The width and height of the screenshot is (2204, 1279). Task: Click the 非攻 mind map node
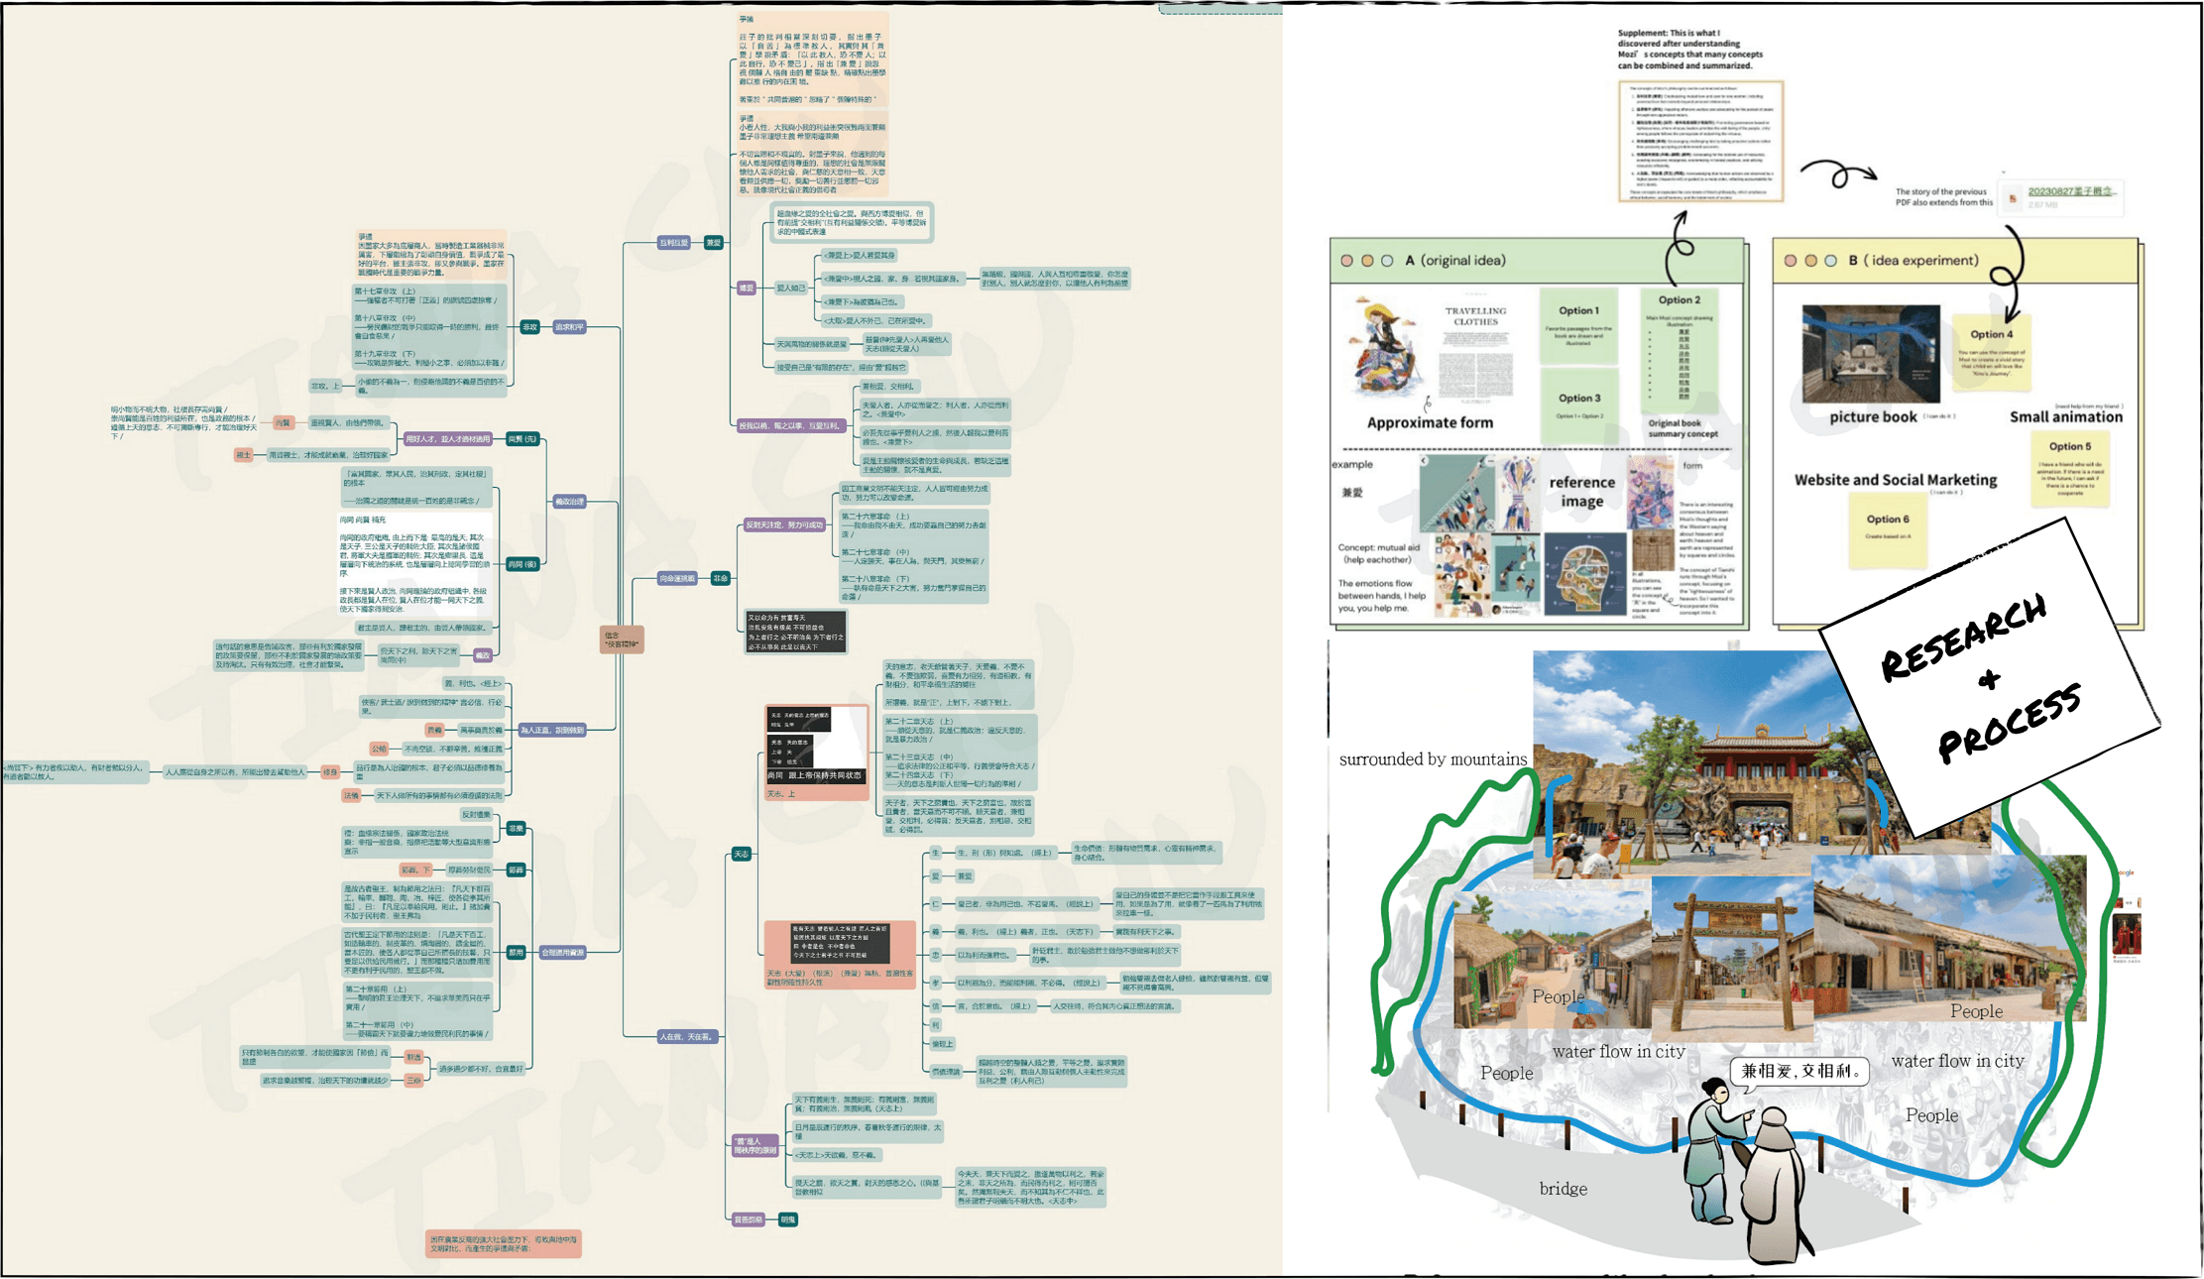click(x=529, y=326)
